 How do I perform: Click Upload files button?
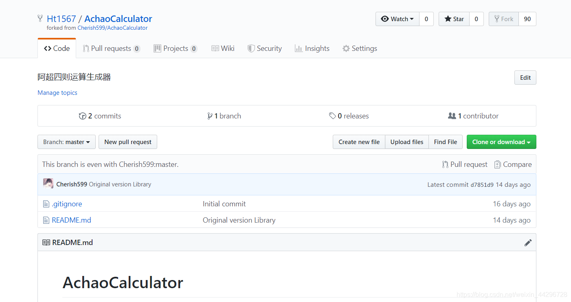click(x=407, y=142)
